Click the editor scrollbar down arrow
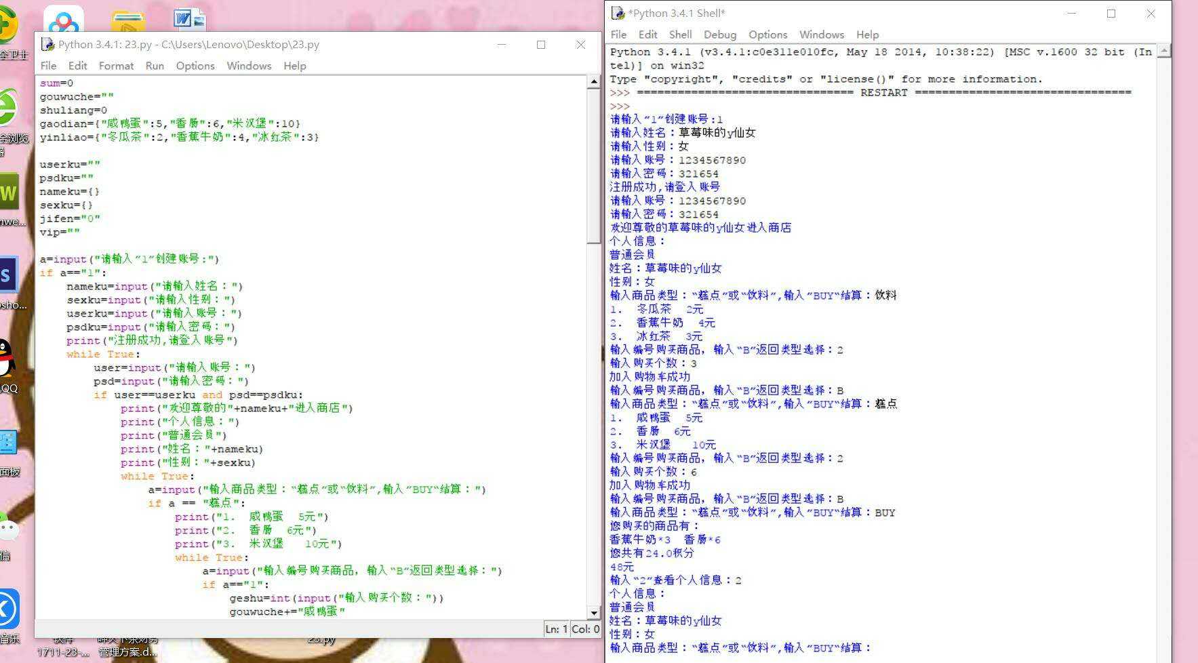Viewport: 1198px width, 663px height. pyautogui.click(x=594, y=613)
